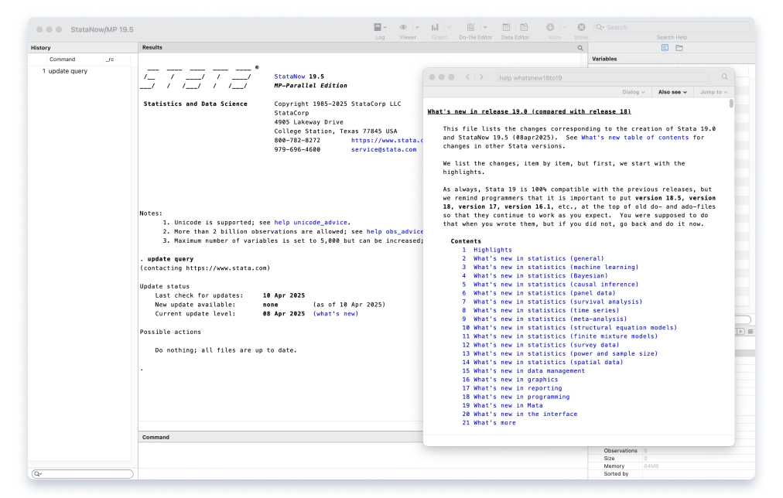Open What's new in statistics (survey data)
Image resolution: width=783 pixels, height=498 pixels.
[546, 345]
